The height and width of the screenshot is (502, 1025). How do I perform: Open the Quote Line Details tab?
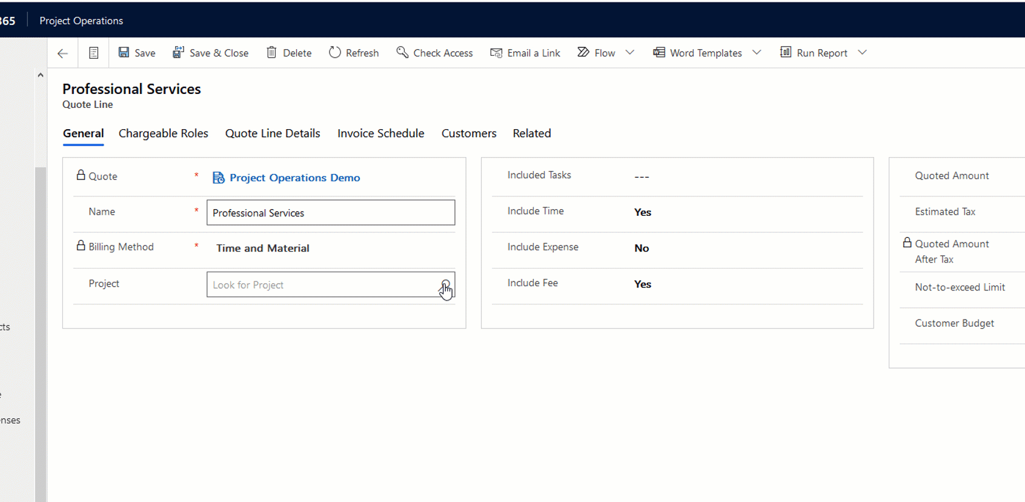tap(273, 133)
